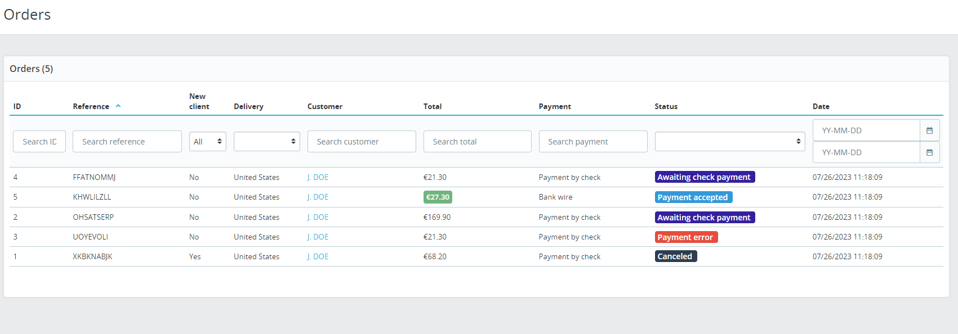Focus the Search reference field

[127, 142]
